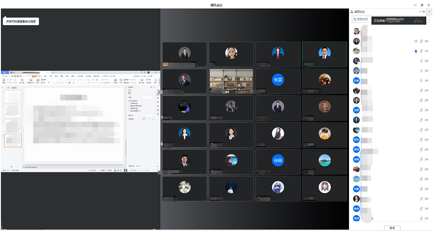Click the add slide plus button below thumbnails

[x=11, y=167]
